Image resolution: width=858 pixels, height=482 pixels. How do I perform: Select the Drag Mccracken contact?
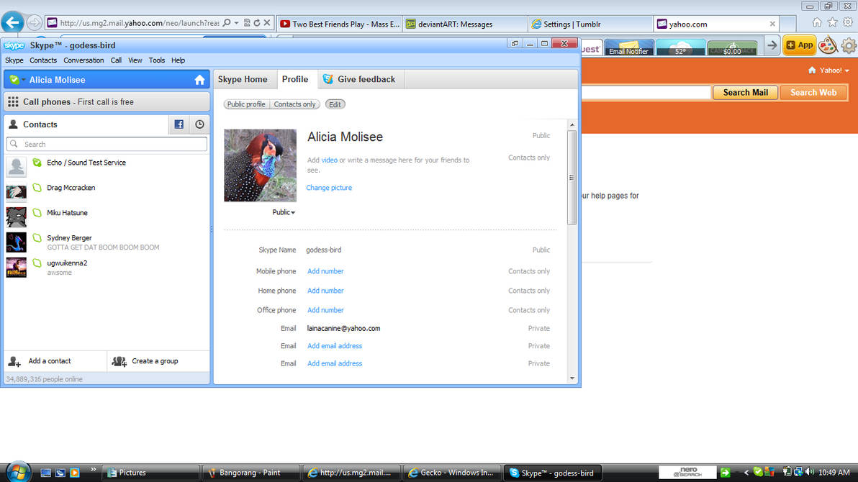click(107, 191)
